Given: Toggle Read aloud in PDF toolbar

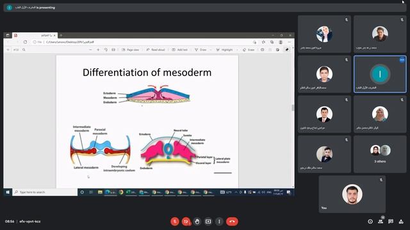Looking at the screenshot, I should pos(155,50).
